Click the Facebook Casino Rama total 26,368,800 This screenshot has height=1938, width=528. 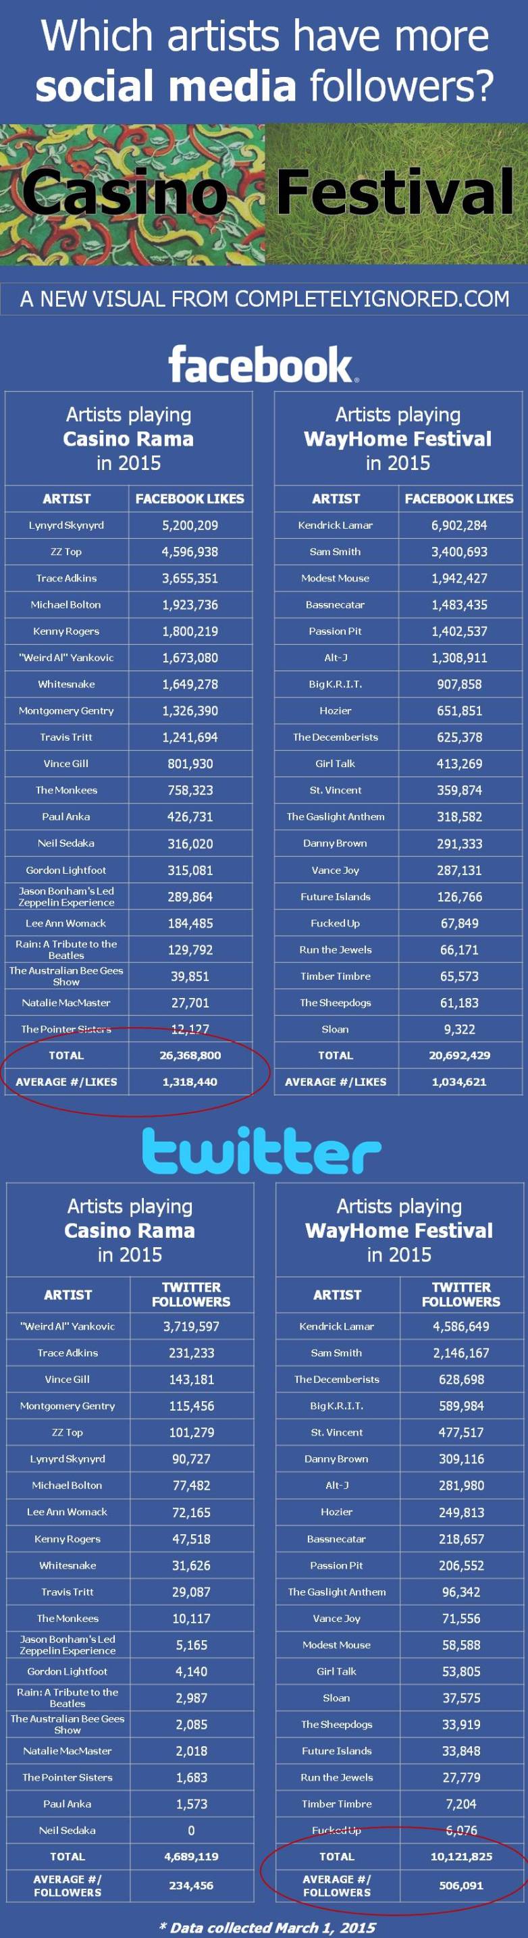190,1055
